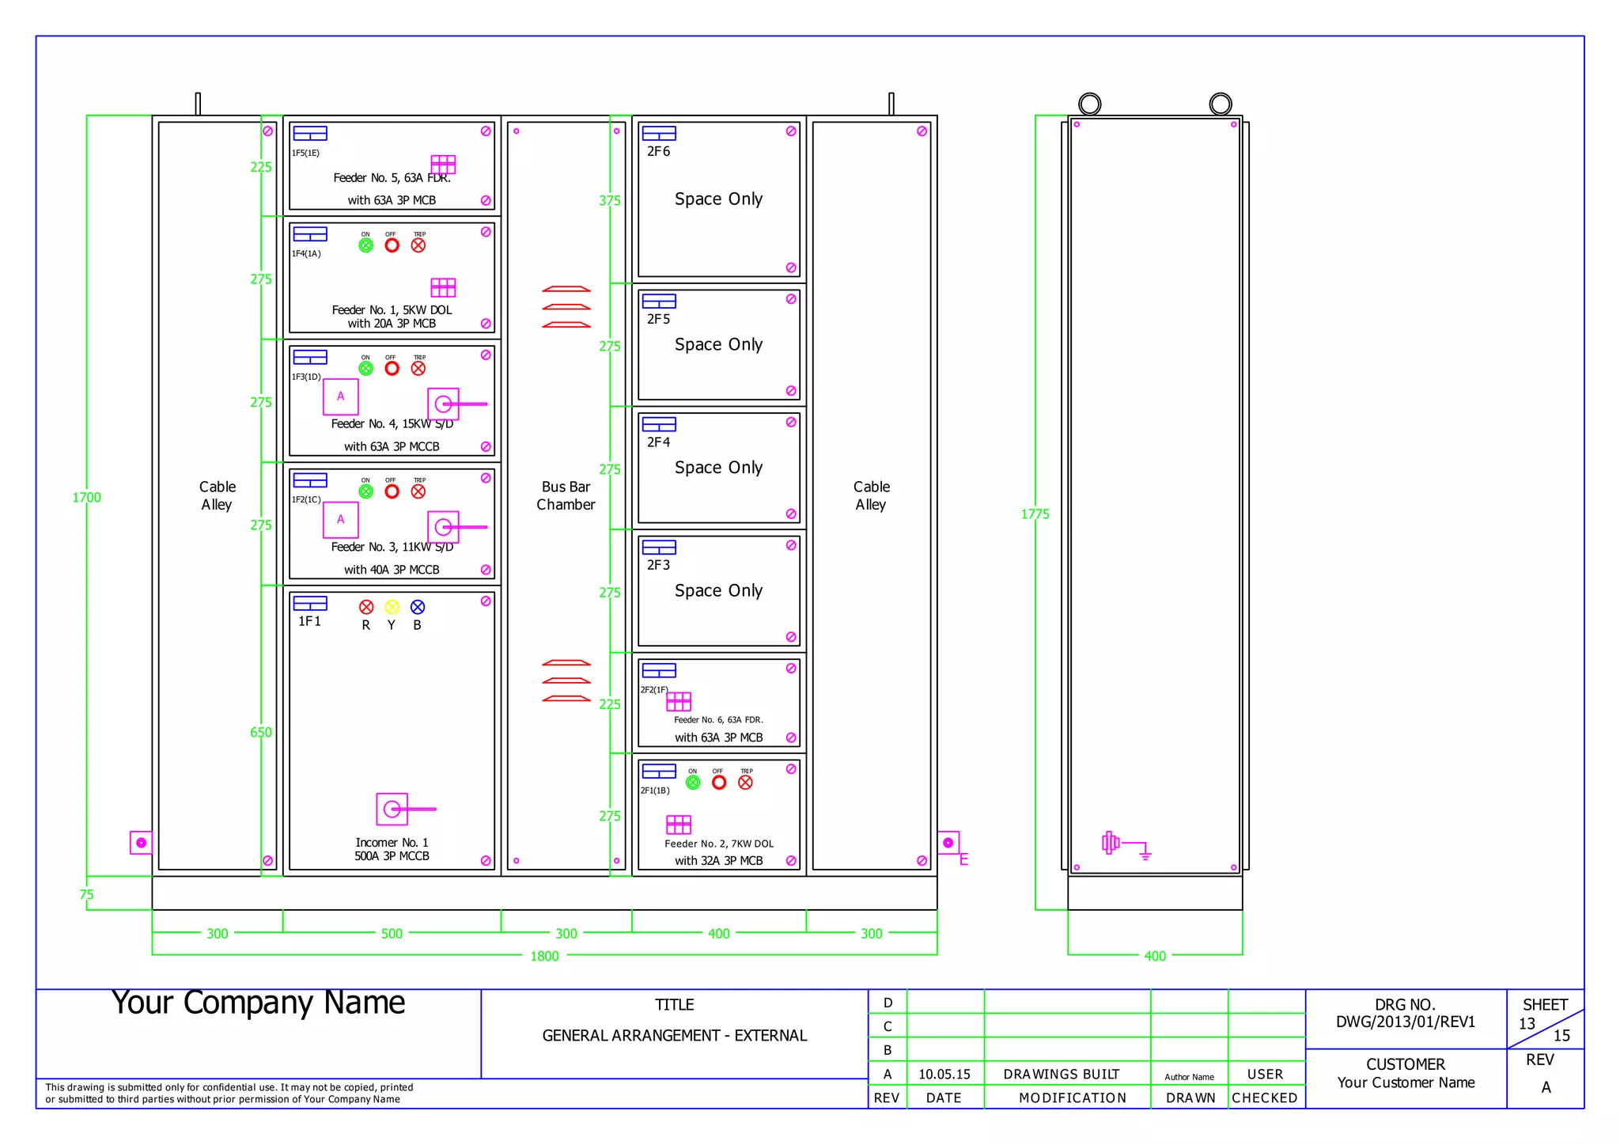The height and width of the screenshot is (1145, 1620).
Task: Click the 10.05.15 revision date cell
Action: point(944,1074)
